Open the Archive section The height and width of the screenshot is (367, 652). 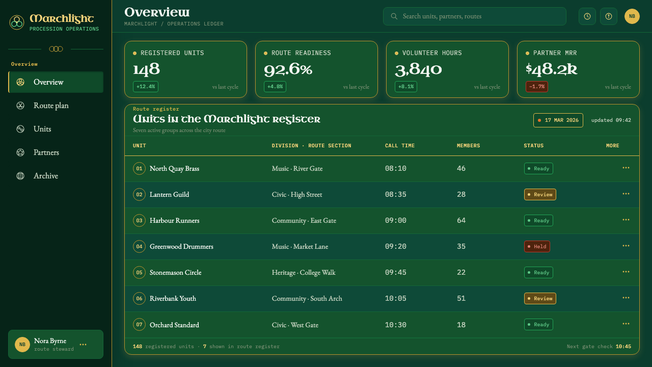pyautogui.click(x=56, y=176)
